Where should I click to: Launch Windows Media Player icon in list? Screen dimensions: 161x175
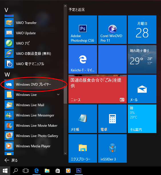(x=9, y=146)
